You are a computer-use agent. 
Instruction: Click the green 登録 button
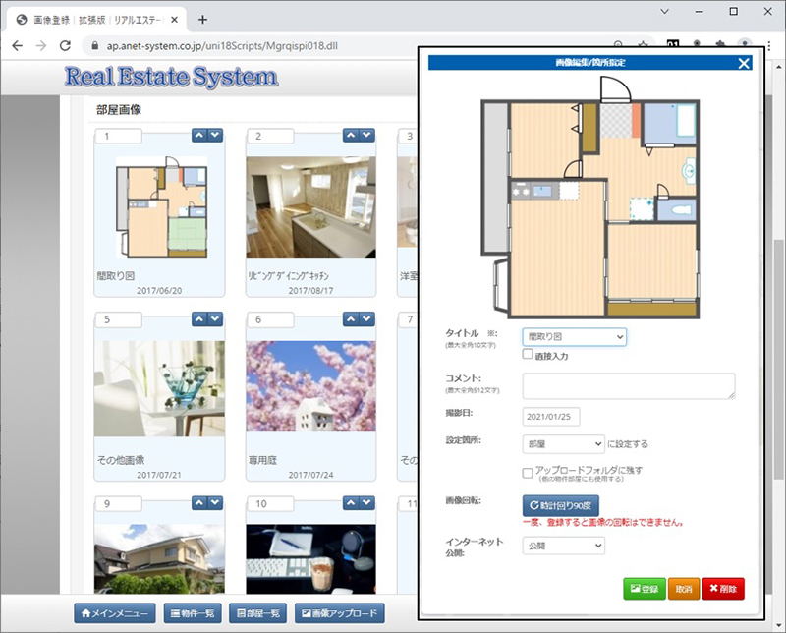pos(644,589)
